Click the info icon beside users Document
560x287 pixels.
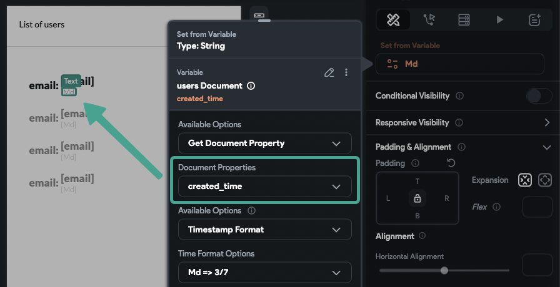pyautogui.click(x=251, y=86)
